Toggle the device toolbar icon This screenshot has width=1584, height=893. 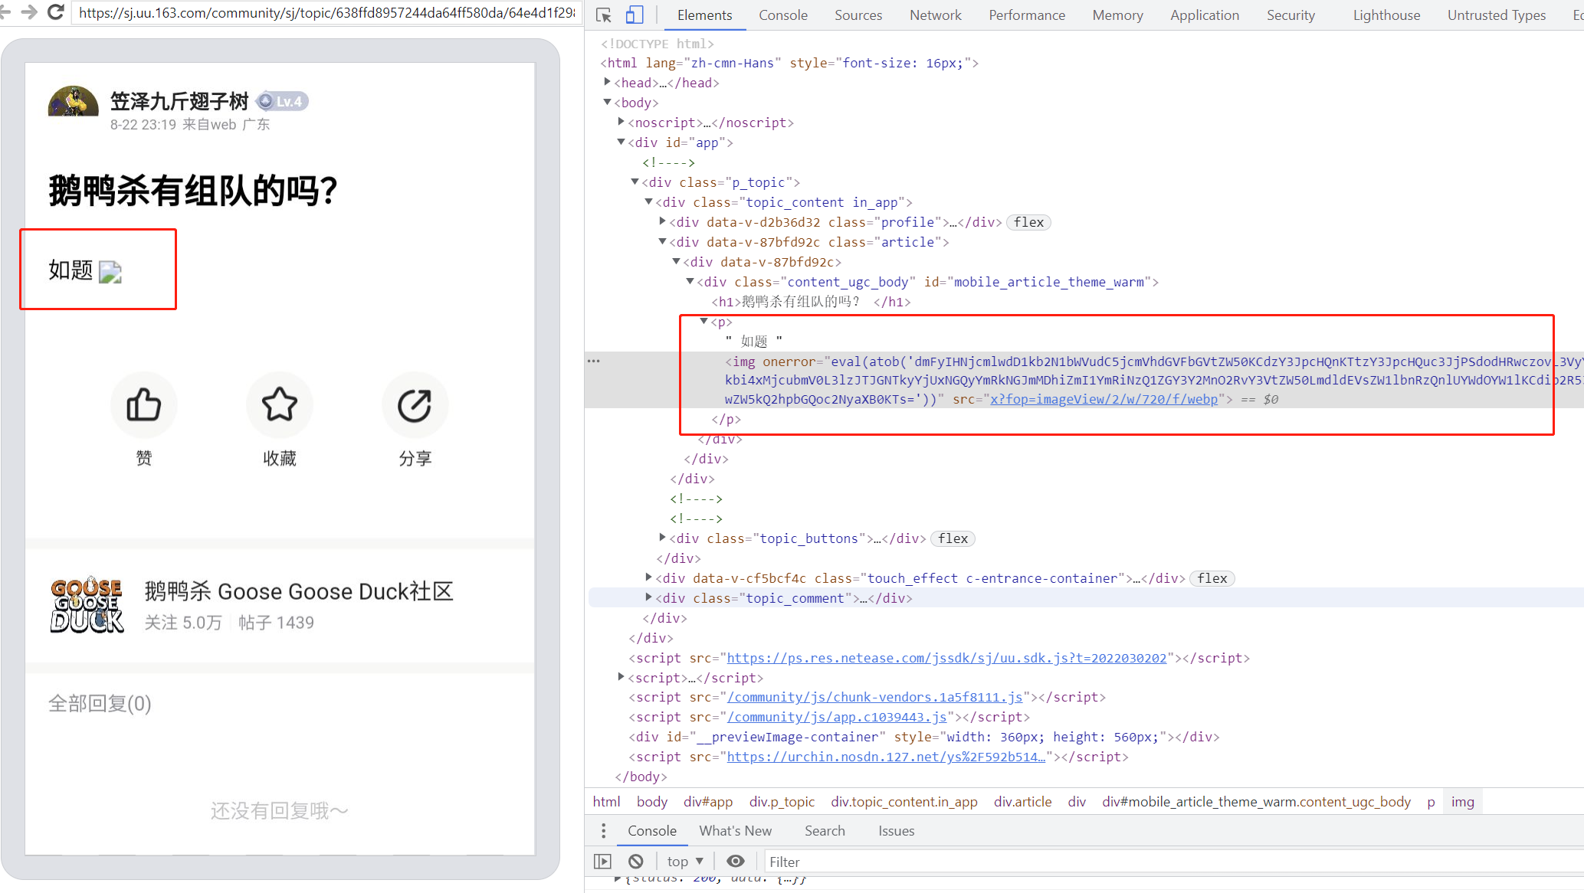pyautogui.click(x=634, y=15)
